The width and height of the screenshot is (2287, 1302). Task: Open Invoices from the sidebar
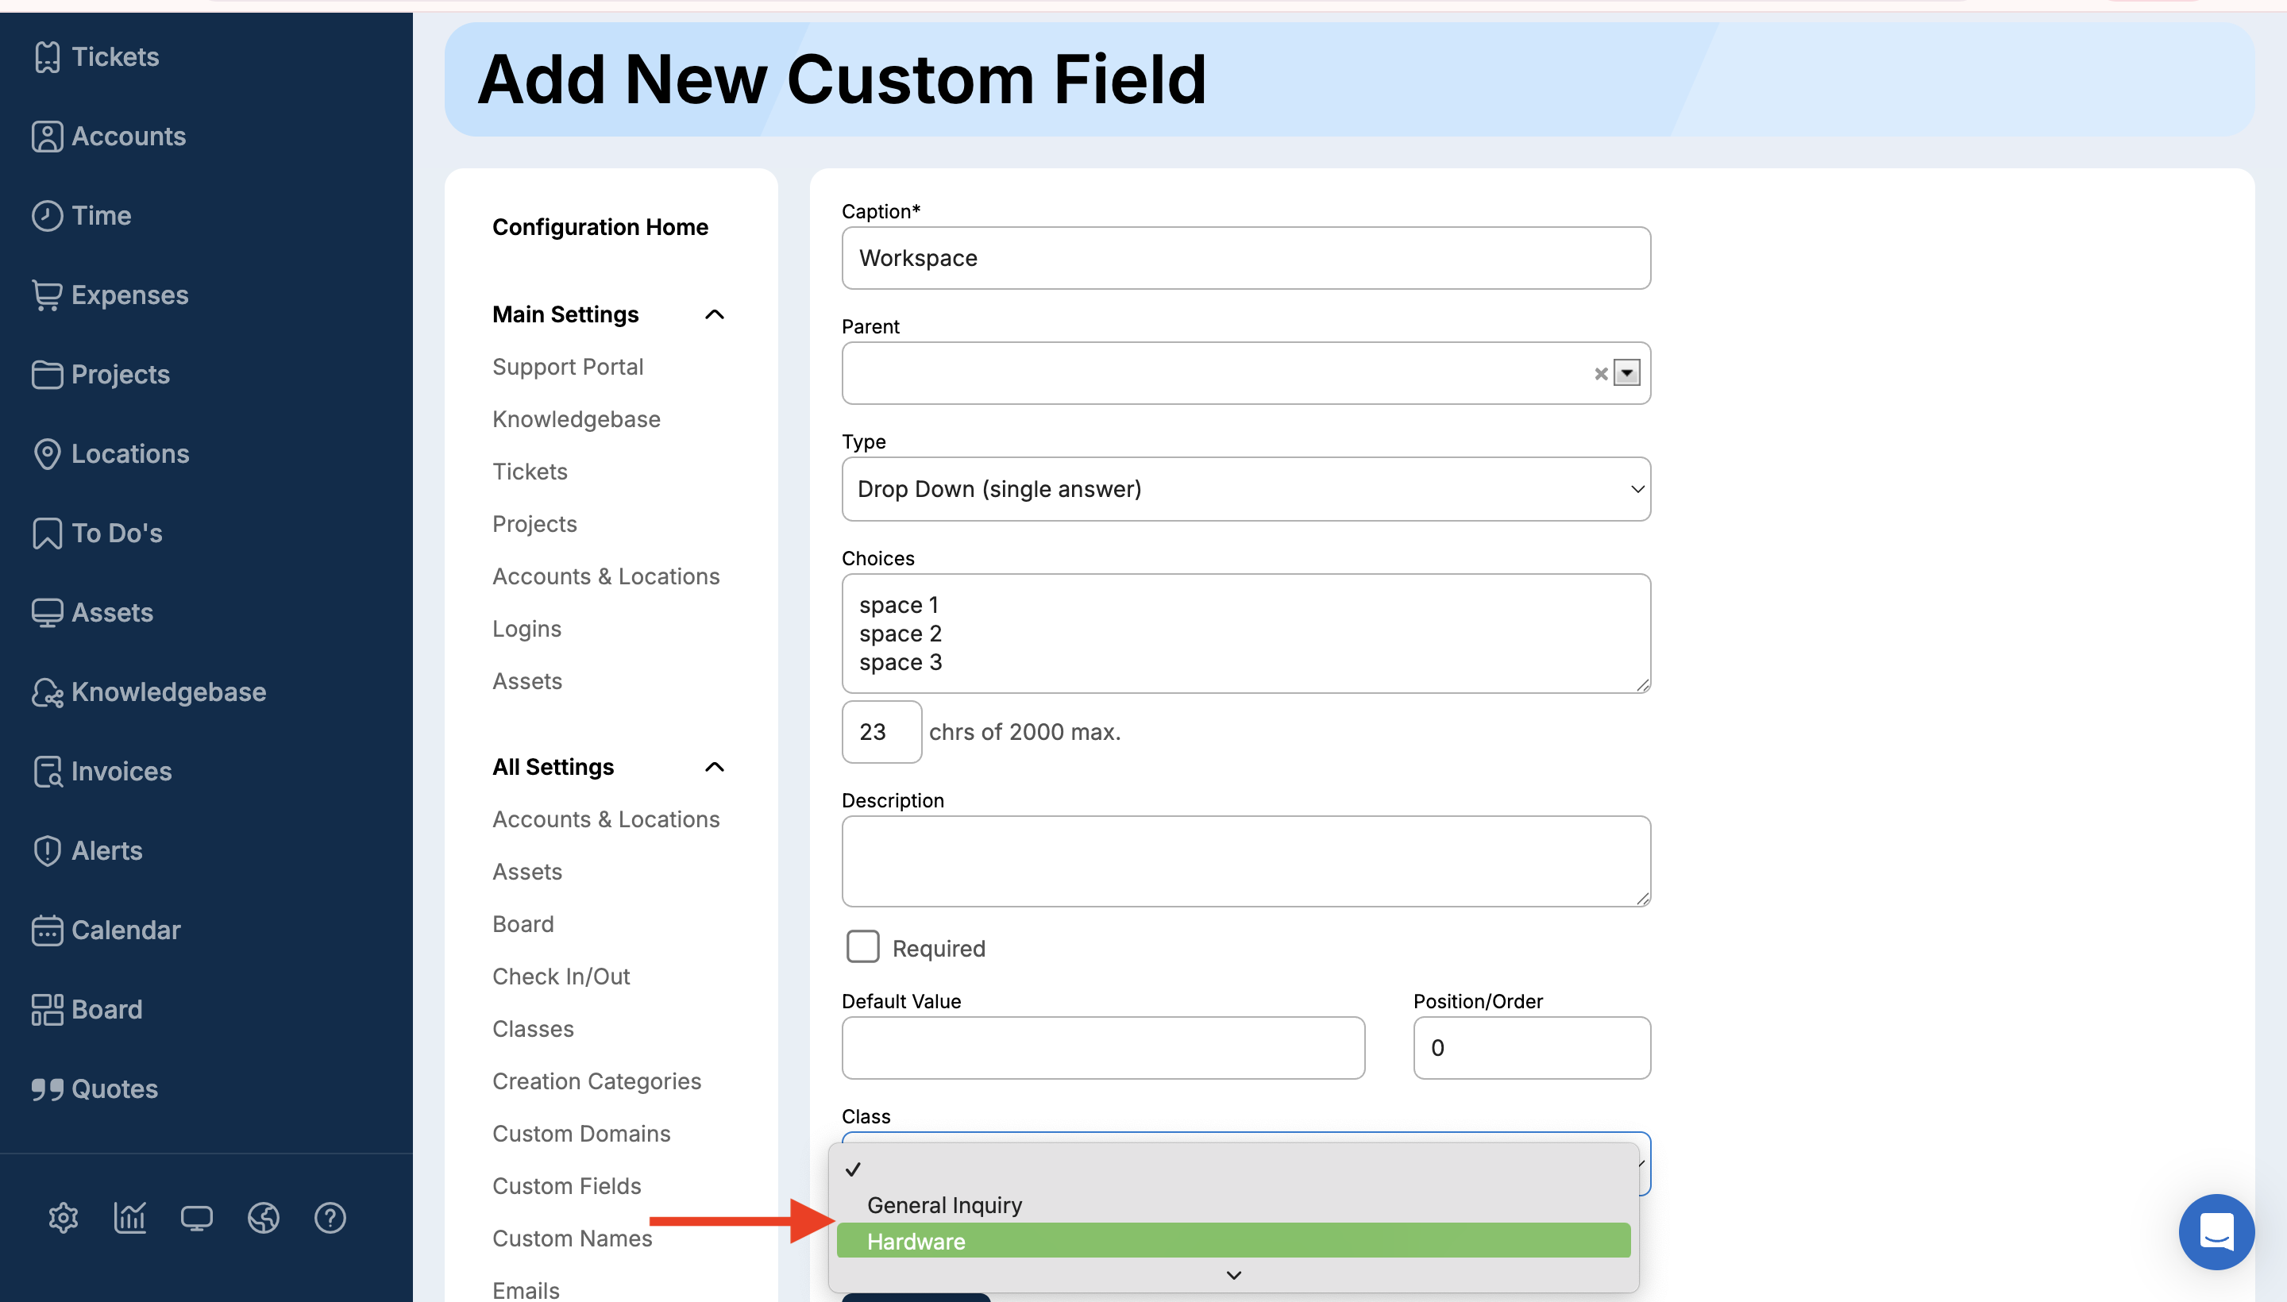click(x=121, y=771)
